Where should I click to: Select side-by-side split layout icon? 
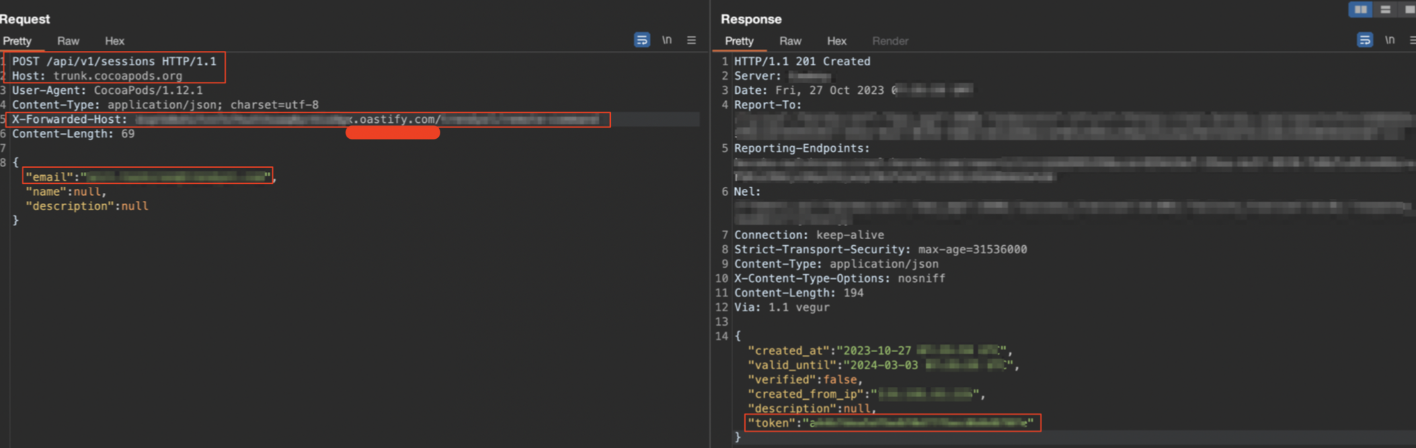coord(1360,9)
